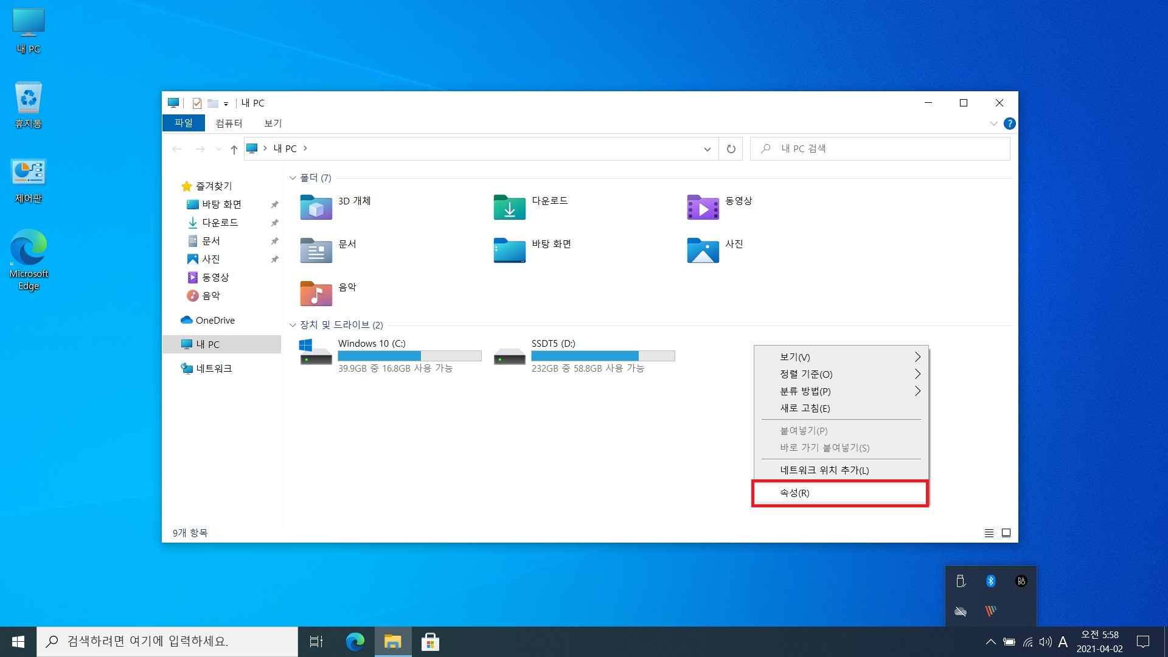Choose 새로 고침(E) from context menu
Image resolution: width=1168 pixels, height=657 pixels.
pyautogui.click(x=841, y=408)
